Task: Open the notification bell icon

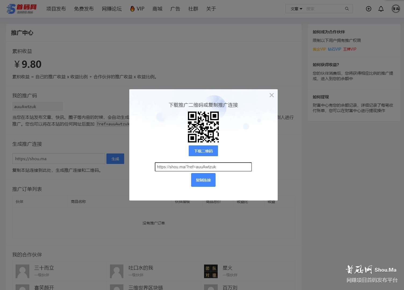Action: 381,9
